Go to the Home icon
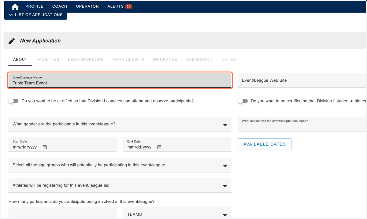Image resolution: width=367 pixels, height=219 pixels. pyautogui.click(x=15, y=6)
